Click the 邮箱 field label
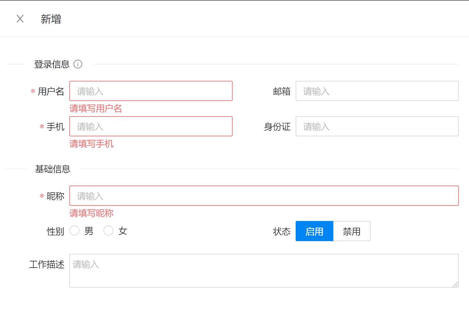The height and width of the screenshot is (333, 469). pos(281,92)
